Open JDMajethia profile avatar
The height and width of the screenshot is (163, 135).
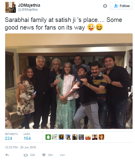coord(10,7)
